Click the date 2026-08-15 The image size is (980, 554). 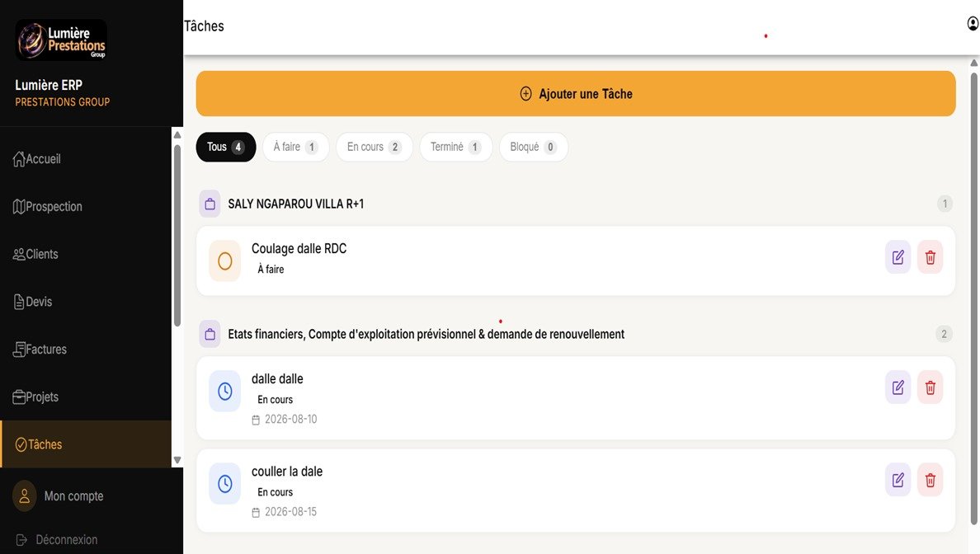click(x=290, y=511)
